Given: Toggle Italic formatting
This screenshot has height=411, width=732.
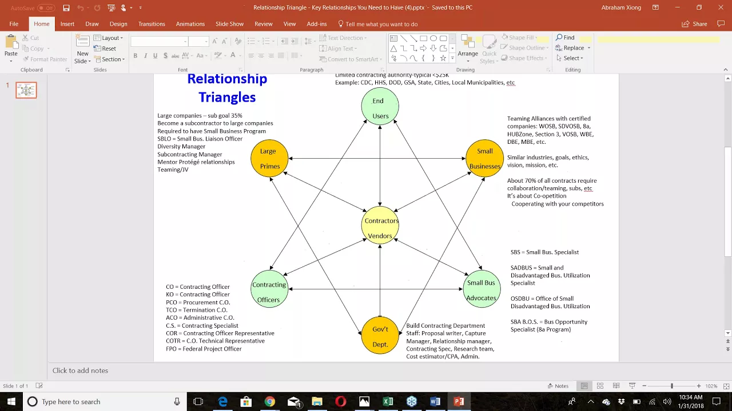Looking at the screenshot, I should pyautogui.click(x=146, y=56).
